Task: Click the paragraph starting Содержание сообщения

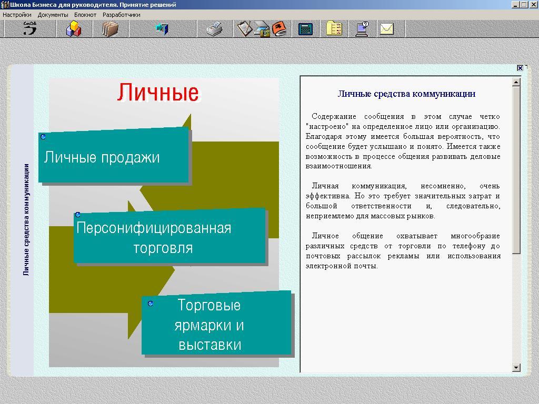Action: click(403, 141)
